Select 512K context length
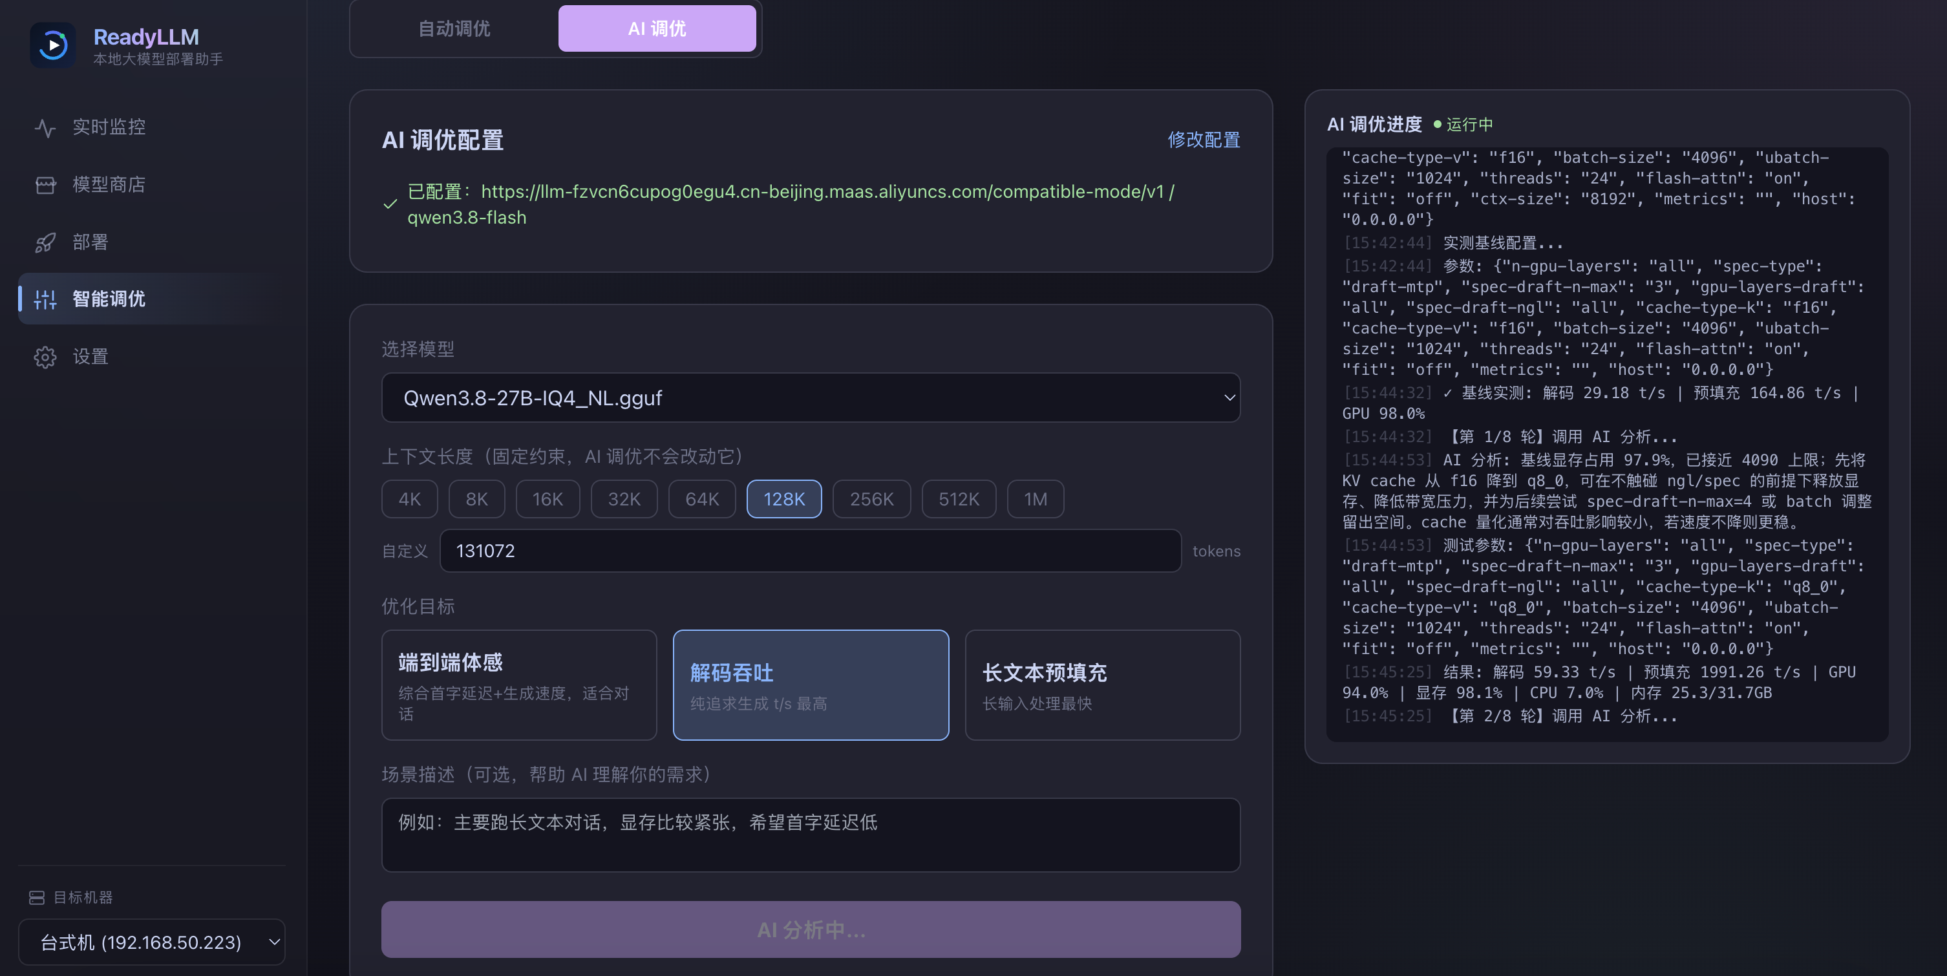Screen dimensions: 1947x976 click(959, 499)
